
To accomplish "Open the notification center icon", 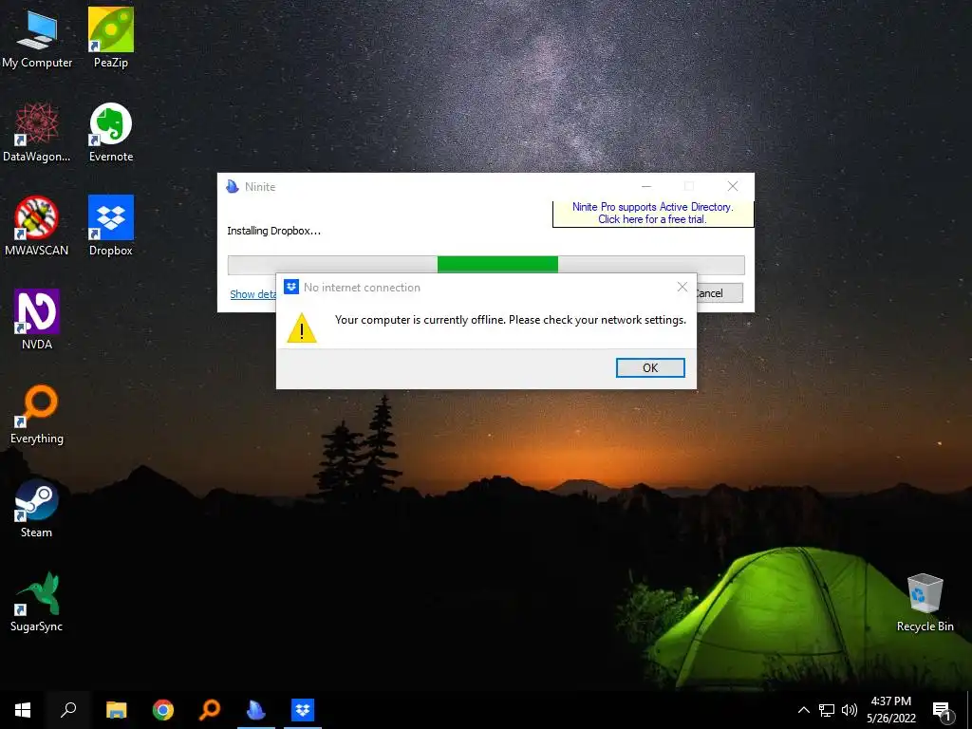I will tap(943, 711).
